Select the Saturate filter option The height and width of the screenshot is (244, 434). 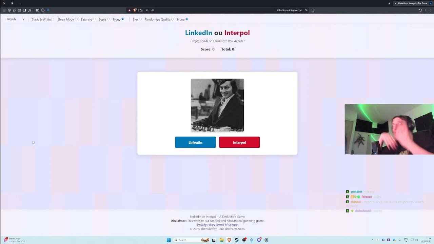(94, 19)
